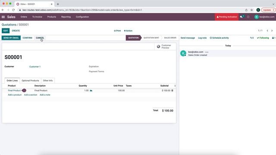Delete the Final Product order line
Screen dimensions: 276x155
tap(172, 90)
